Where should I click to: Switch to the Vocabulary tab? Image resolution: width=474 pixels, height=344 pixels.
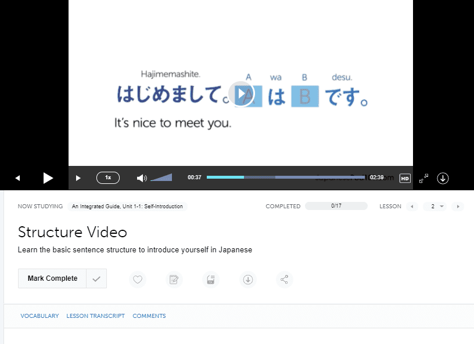click(39, 316)
